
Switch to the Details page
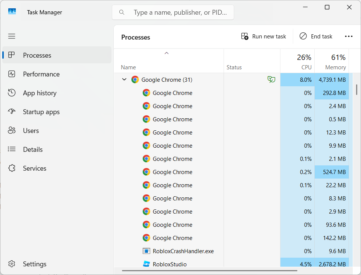tap(33, 150)
